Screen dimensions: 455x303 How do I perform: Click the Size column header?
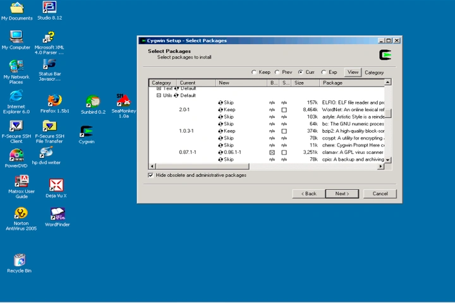pos(306,83)
